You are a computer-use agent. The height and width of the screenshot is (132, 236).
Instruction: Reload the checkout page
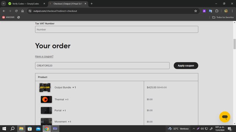click(x=16, y=11)
